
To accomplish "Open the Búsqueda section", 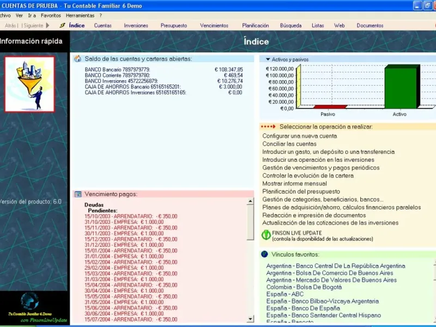I will coord(290,26).
